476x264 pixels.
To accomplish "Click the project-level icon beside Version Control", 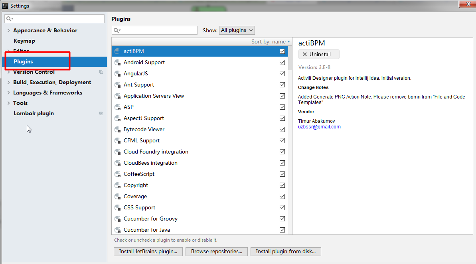I will point(101,72).
